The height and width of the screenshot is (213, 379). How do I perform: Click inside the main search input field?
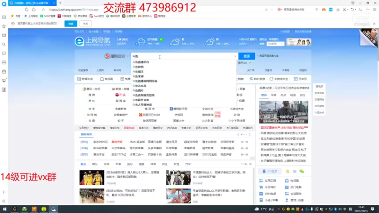pyautogui.click(x=182, y=56)
